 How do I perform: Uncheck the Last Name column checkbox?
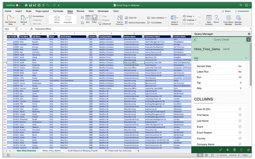240,121
